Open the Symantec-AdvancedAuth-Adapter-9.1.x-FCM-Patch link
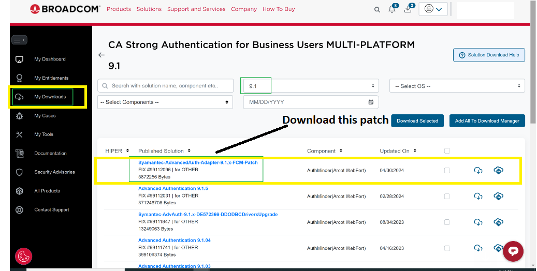 coord(198,162)
